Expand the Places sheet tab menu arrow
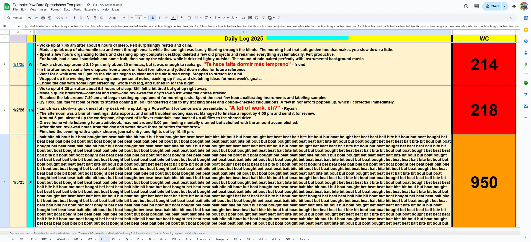 (209, 240)
